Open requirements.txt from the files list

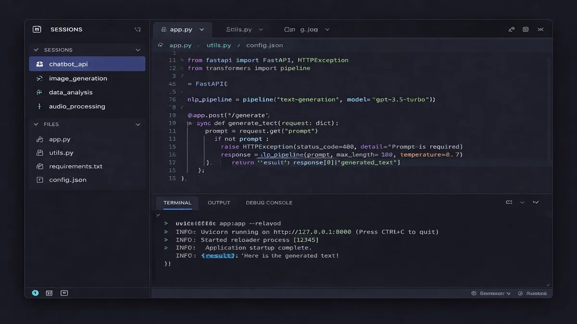pyautogui.click(x=75, y=166)
